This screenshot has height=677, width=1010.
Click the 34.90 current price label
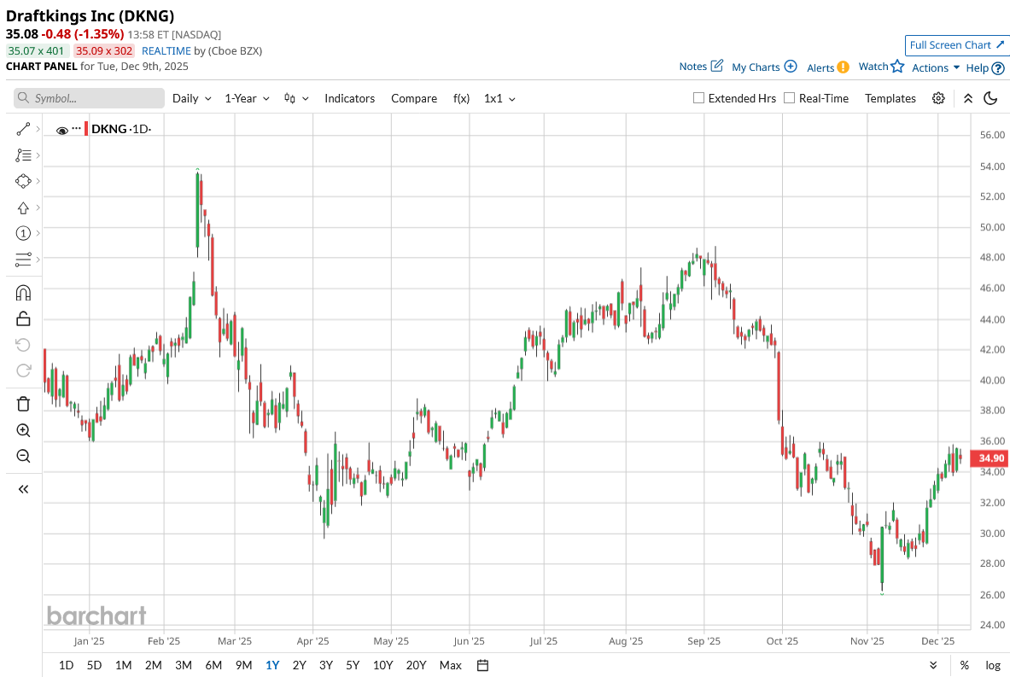989,458
